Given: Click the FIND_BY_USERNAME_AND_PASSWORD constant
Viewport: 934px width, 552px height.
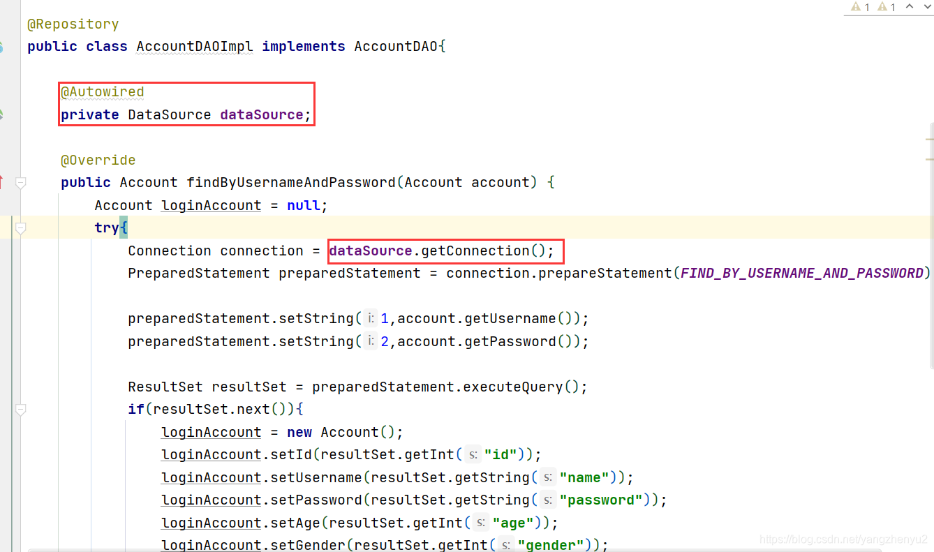Looking at the screenshot, I should pyautogui.click(x=802, y=274).
